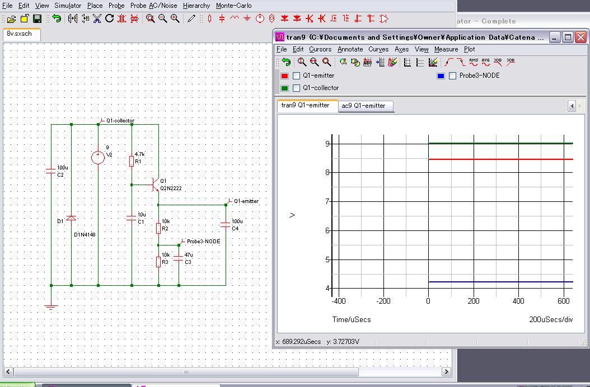Click the Undo arrow in schematic toolbar
The image size is (590, 387).
point(57,18)
